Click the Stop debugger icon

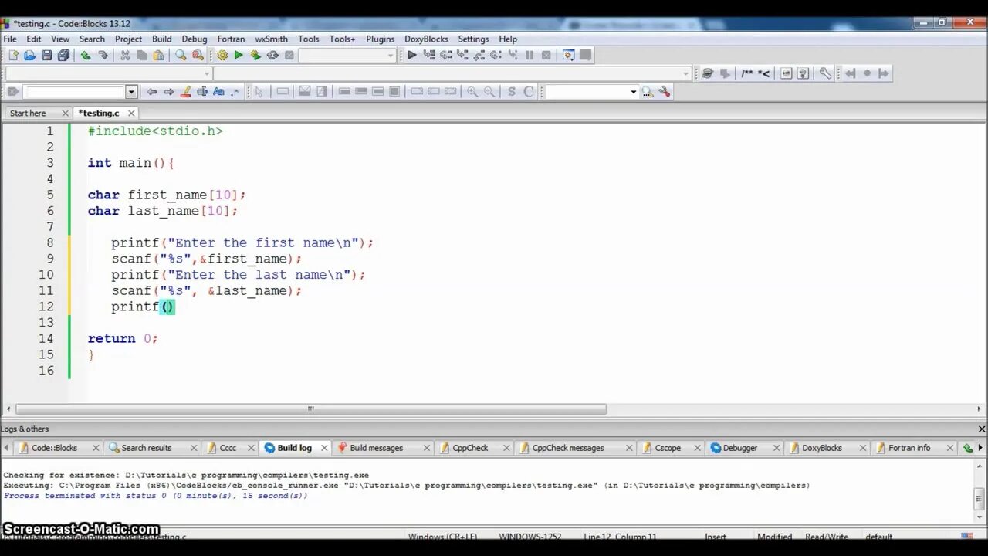tap(546, 55)
